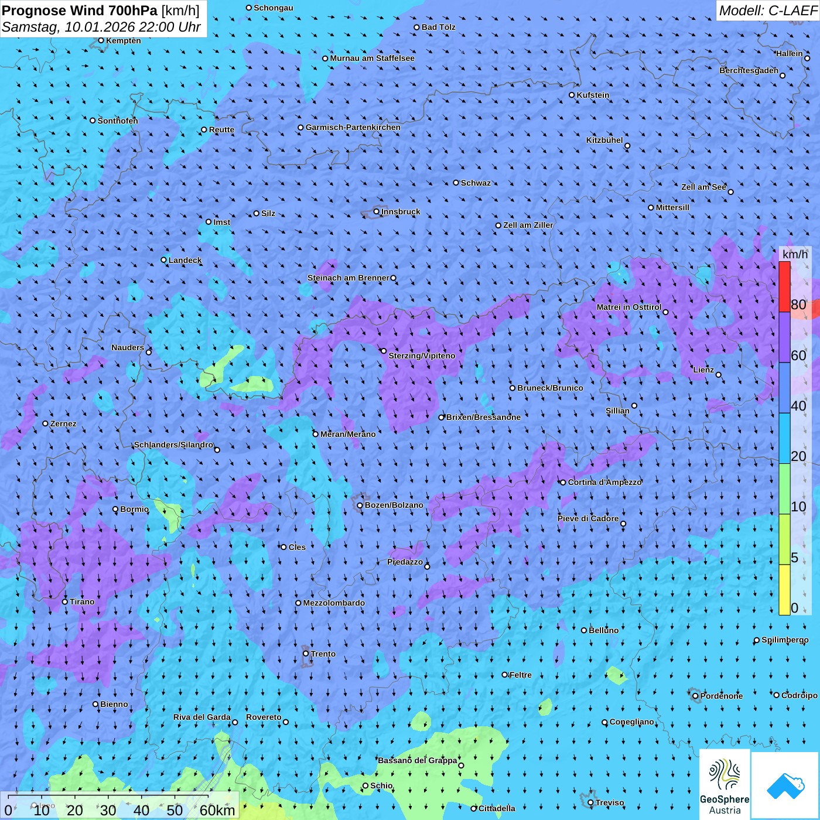
Task: Click the Rovereto label
Action: pyautogui.click(x=264, y=717)
